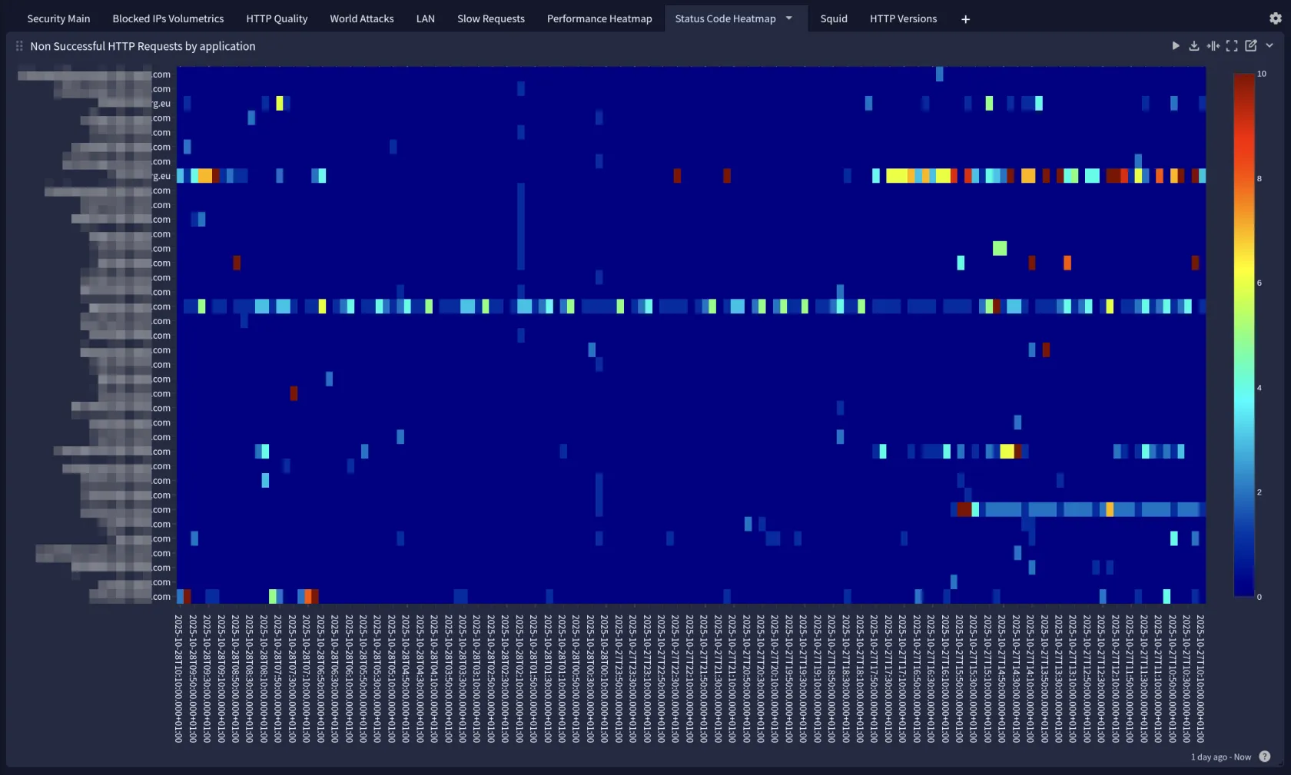
Task: Open dashboard settings gear
Action: [x=1276, y=18]
